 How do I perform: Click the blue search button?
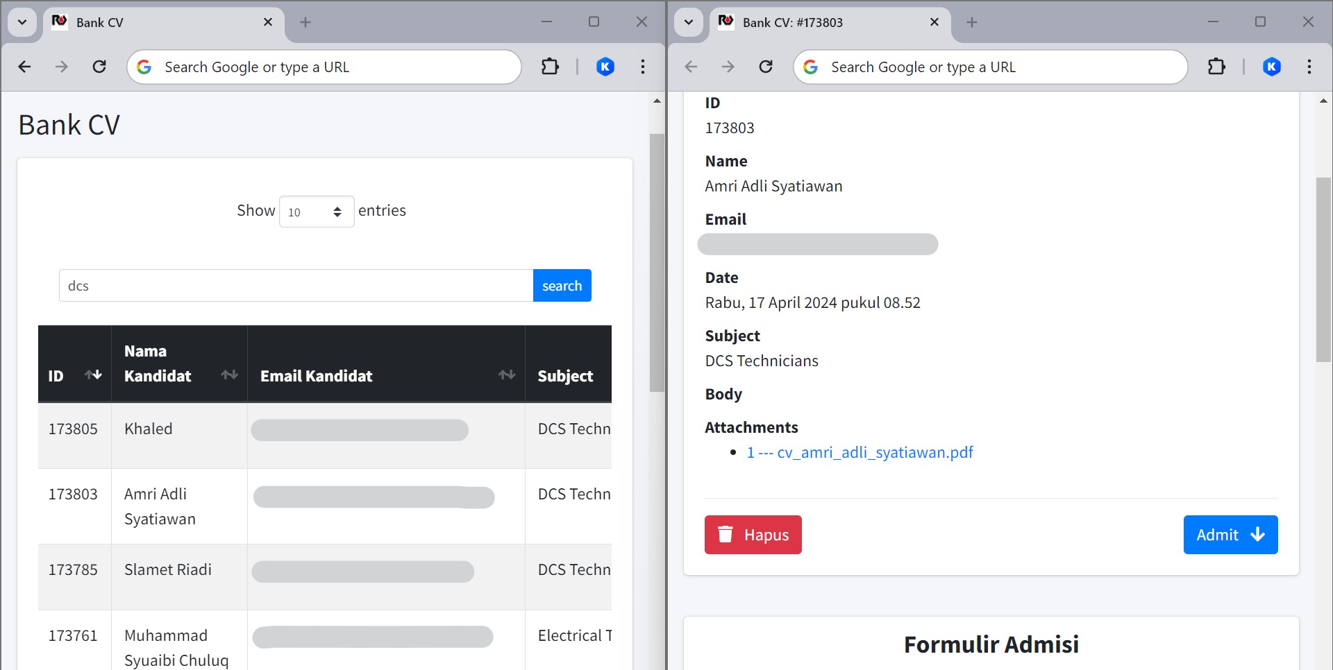click(562, 286)
